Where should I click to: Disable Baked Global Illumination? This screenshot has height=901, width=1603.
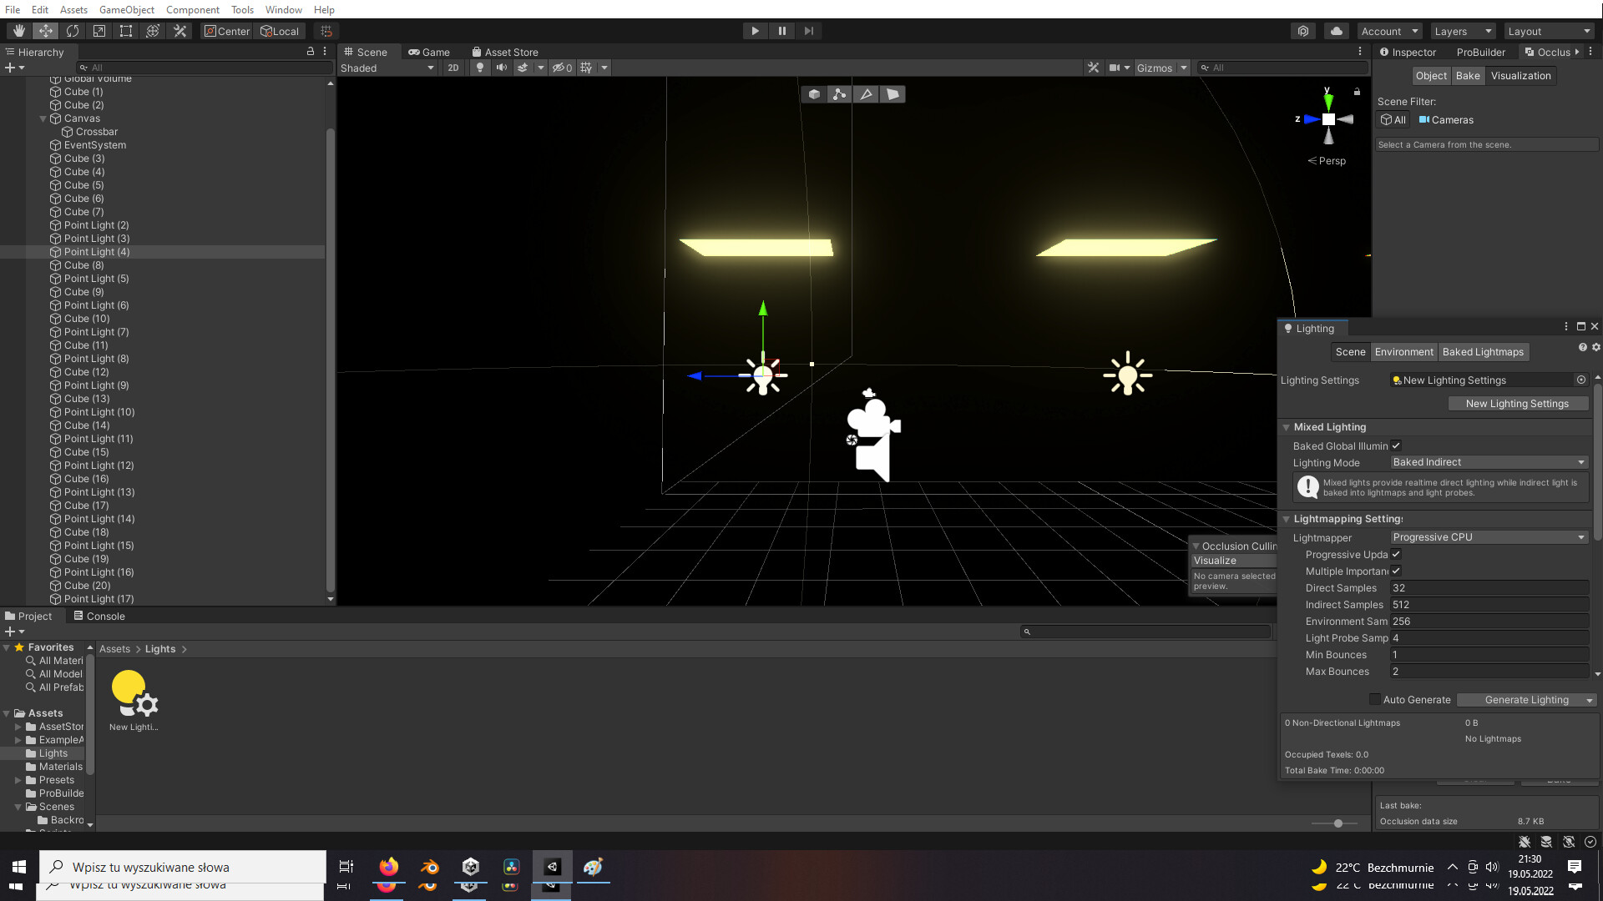tap(1396, 445)
